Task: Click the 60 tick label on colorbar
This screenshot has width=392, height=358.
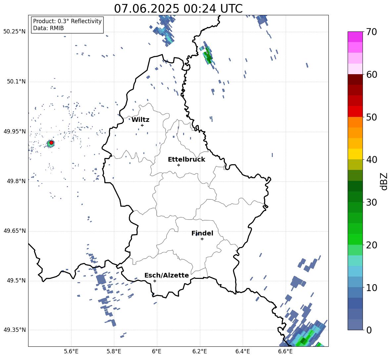Action: 371,75
